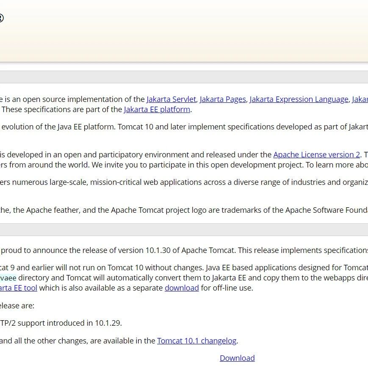Click the phrase 'mission-critical web applications'
Screen dimensions: 368x368
point(146,182)
